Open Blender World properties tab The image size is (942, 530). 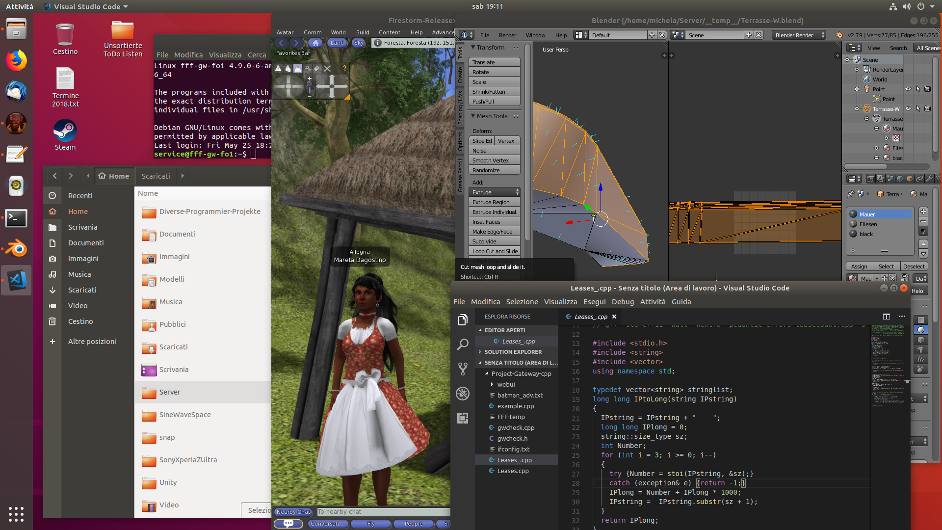pos(900,179)
